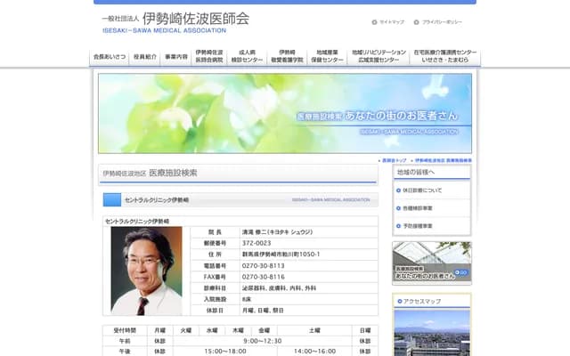
Task: Open 在宅医療介護連携センター いせさき・たまむら item
Action: point(445,56)
